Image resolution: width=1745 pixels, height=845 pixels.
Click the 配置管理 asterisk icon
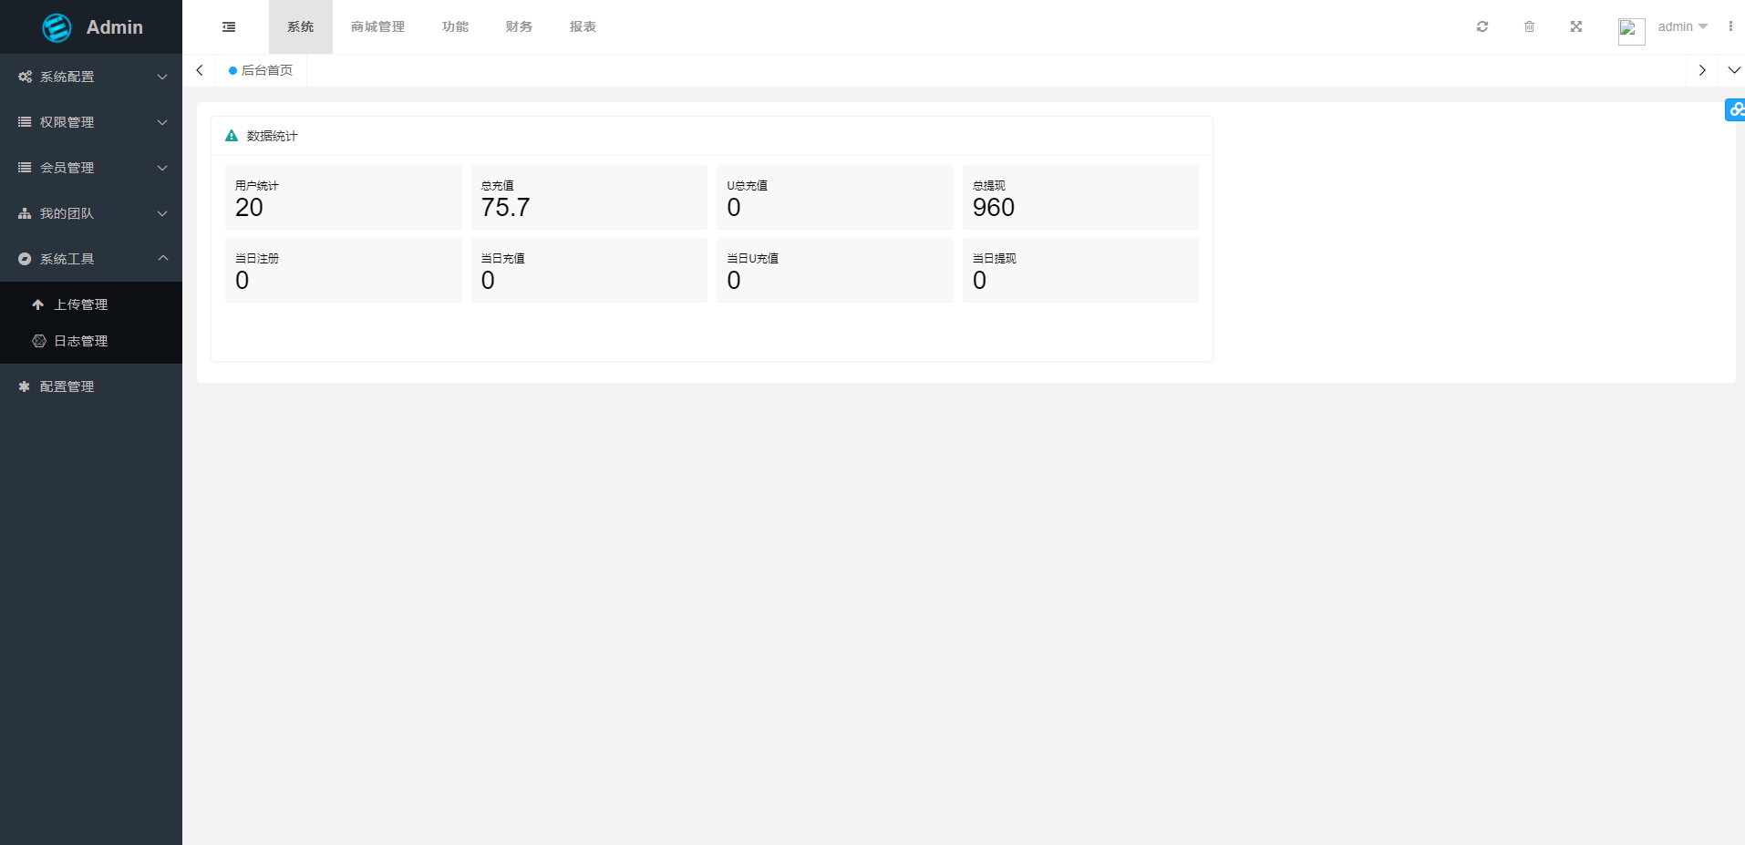[x=25, y=386]
